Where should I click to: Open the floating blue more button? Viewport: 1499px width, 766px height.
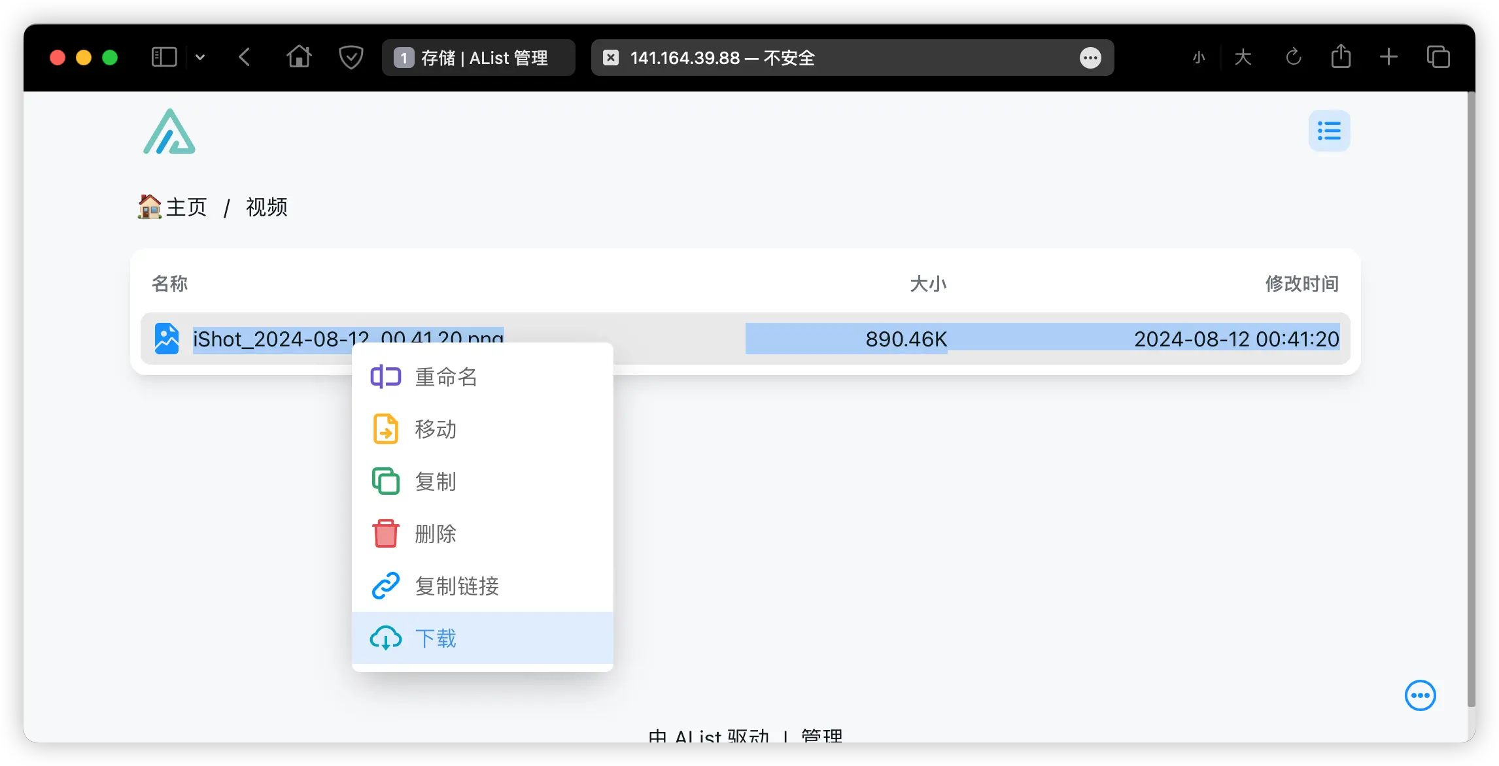pos(1419,695)
